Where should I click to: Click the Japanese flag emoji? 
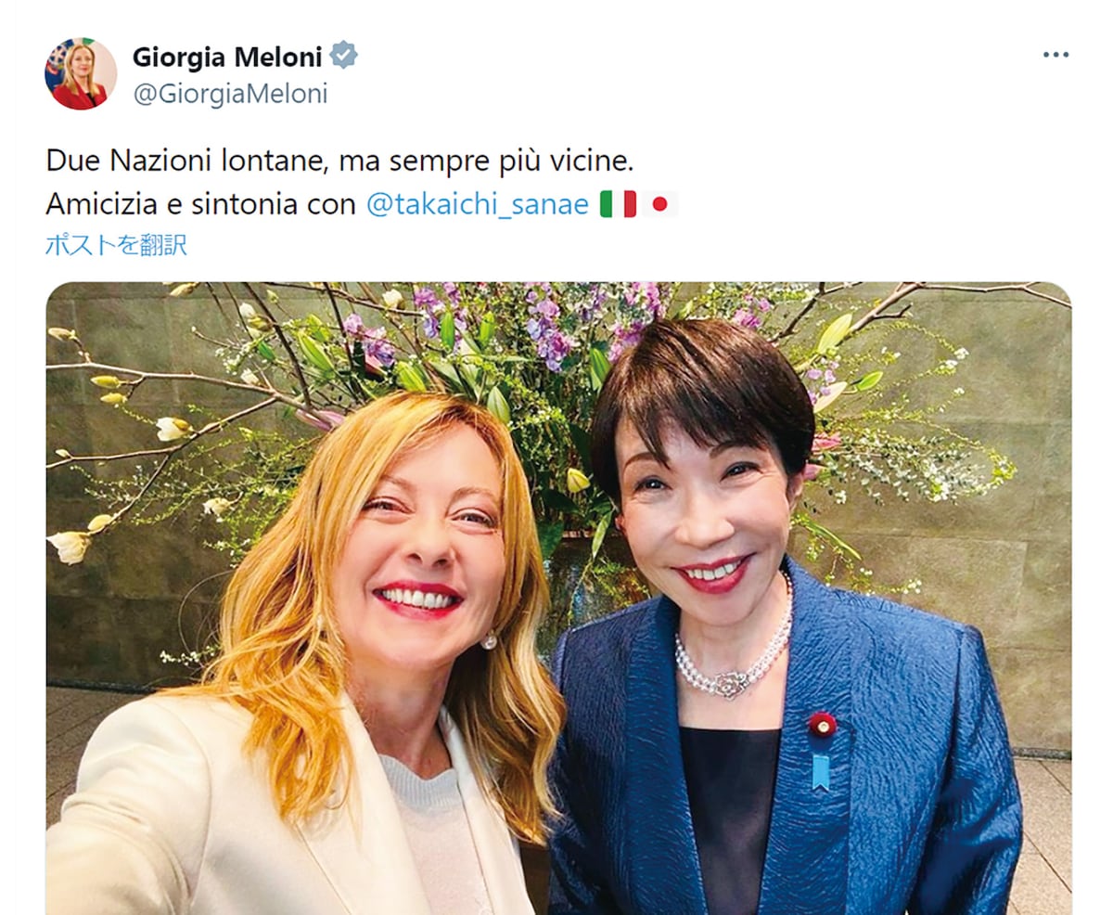(x=659, y=204)
